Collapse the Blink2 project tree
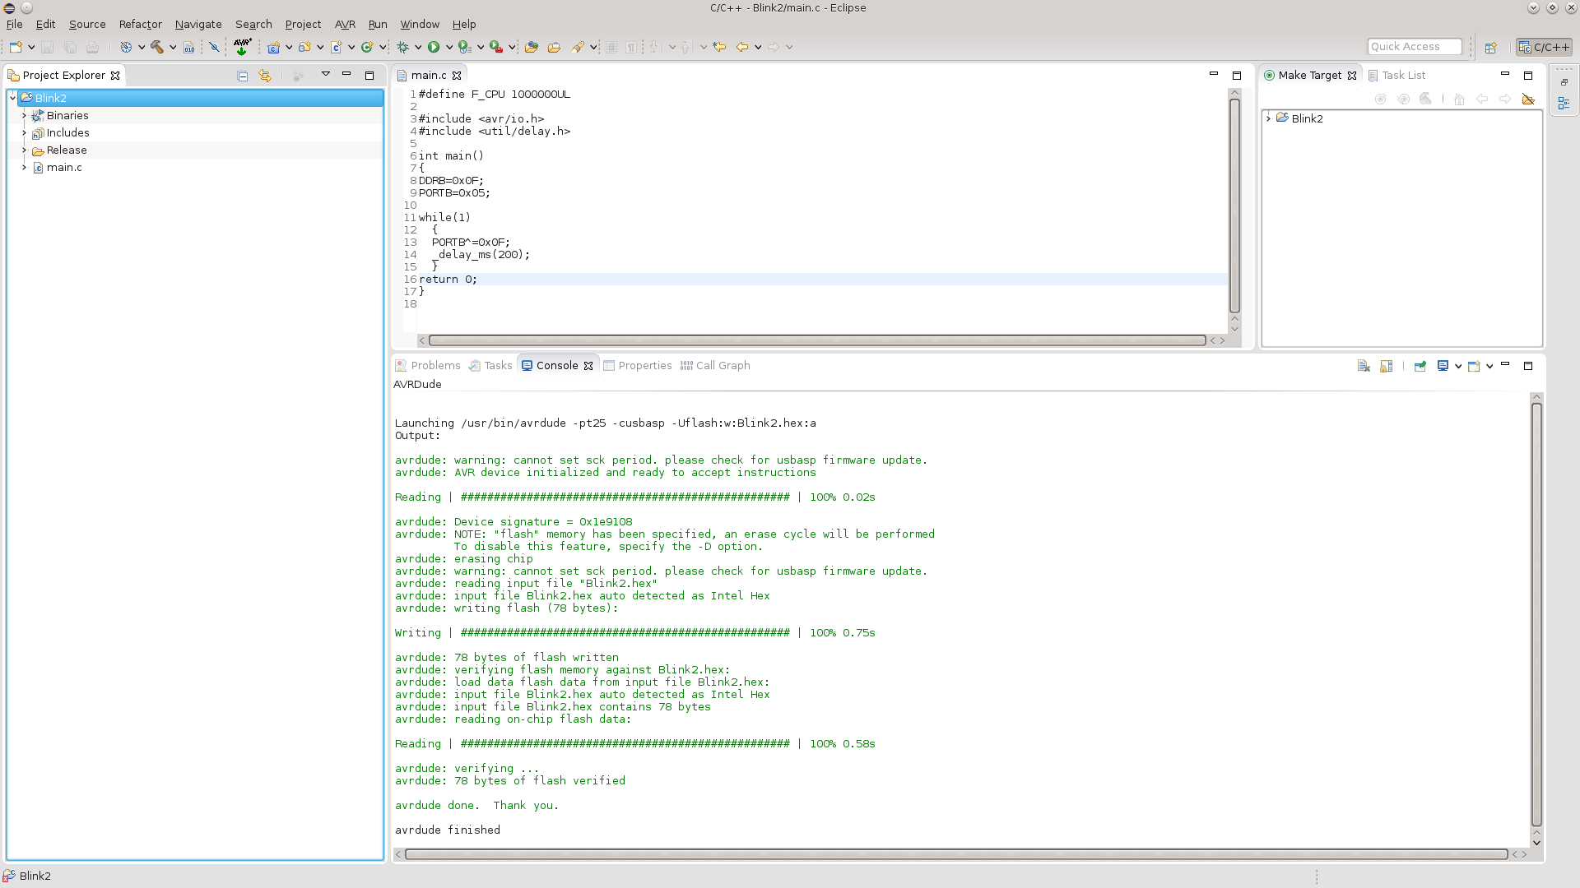 pyautogui.click(x=12, y=97)
